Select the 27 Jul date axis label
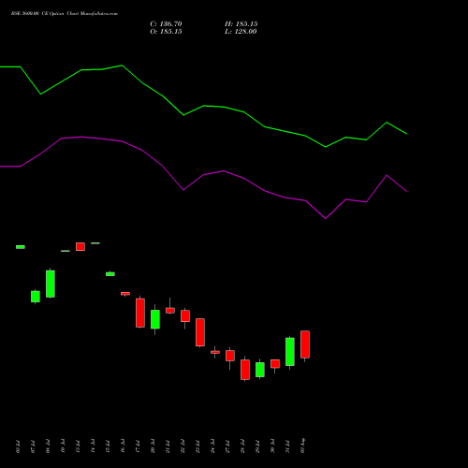The image size is (468, 468). (227, 446)
